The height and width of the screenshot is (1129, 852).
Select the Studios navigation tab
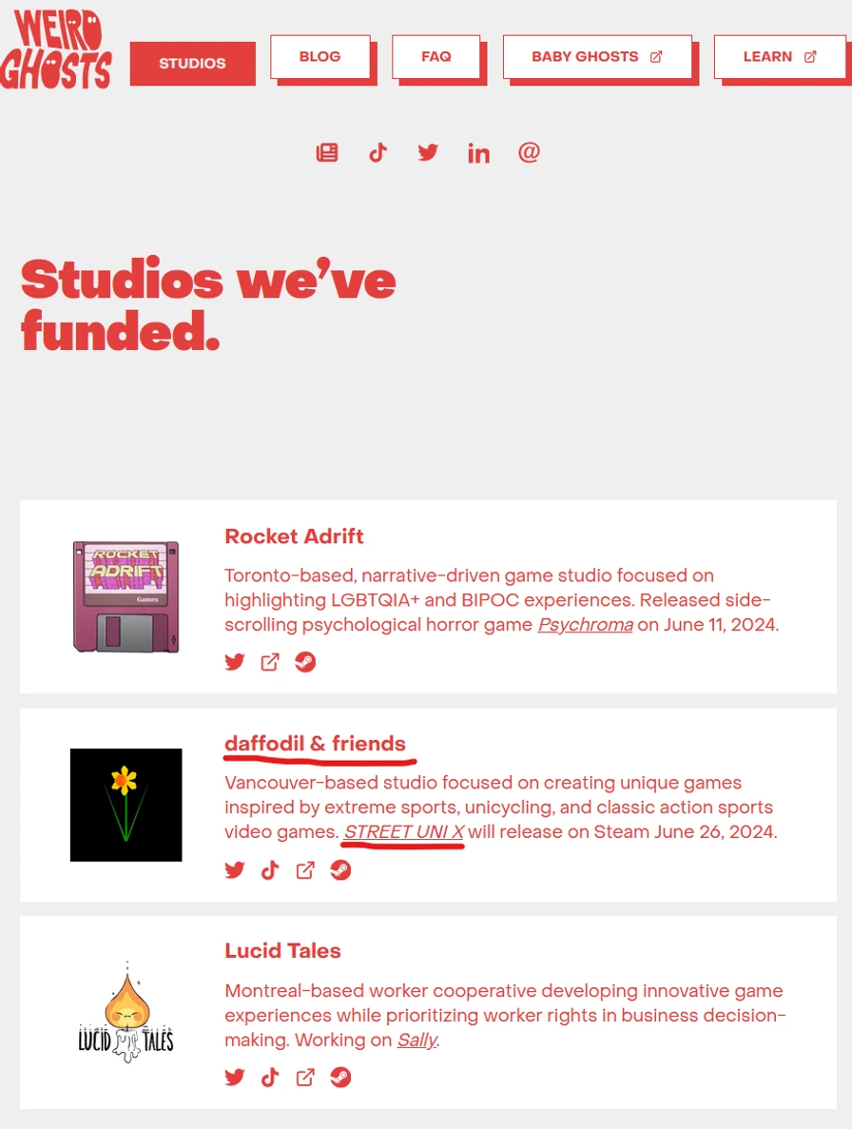pos(192,64)
